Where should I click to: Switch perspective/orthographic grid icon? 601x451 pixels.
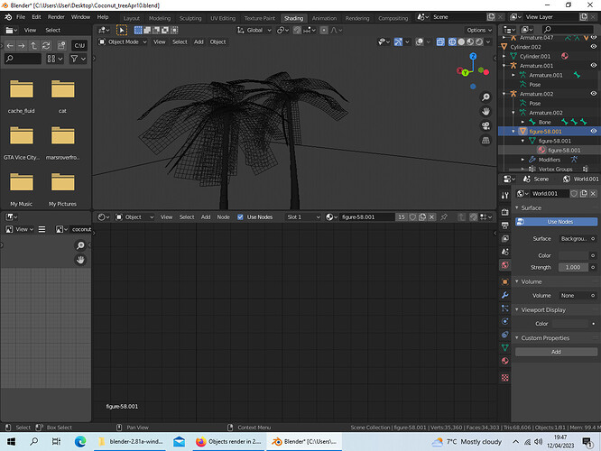485,140
